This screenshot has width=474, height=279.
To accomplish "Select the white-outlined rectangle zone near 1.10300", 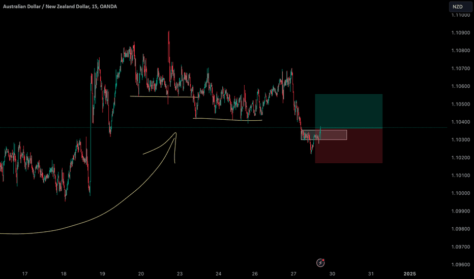I will (324, 135).
